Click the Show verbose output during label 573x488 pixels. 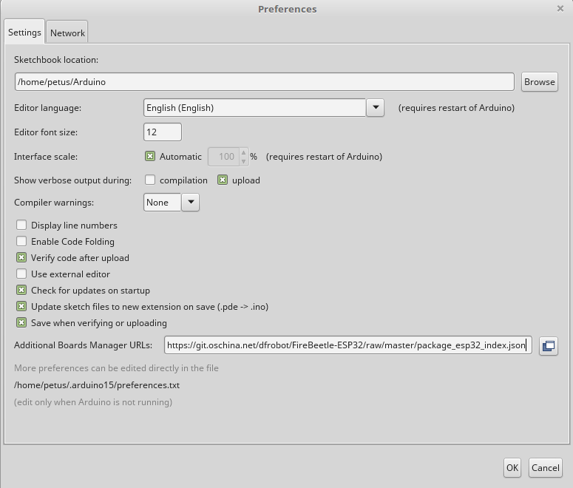72,180
